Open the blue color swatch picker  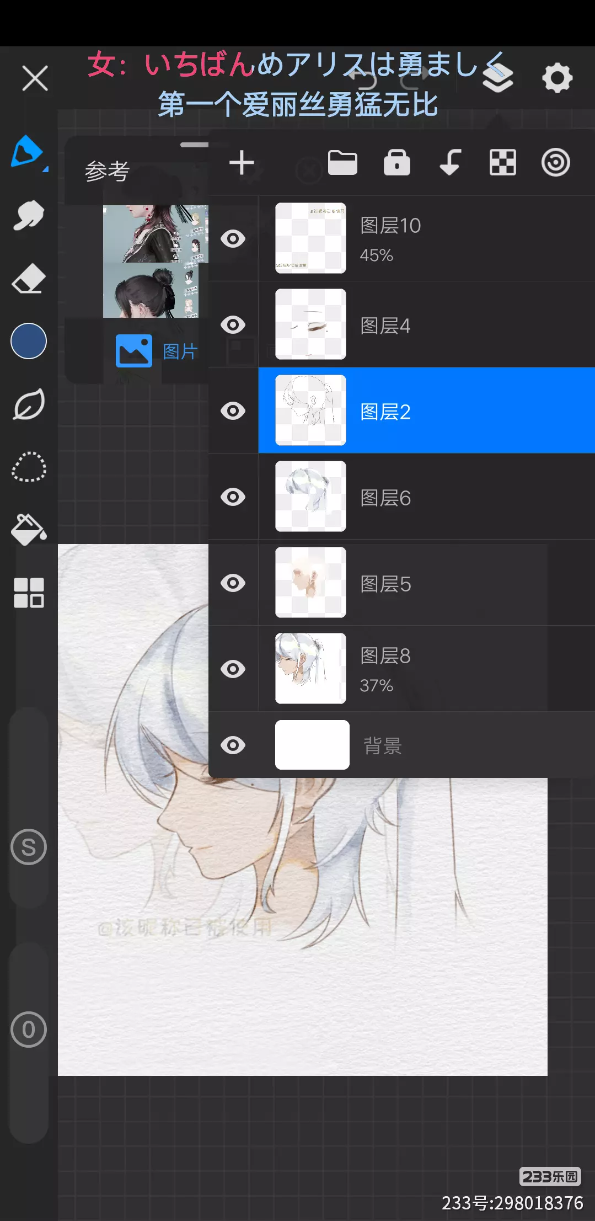tap(29, 341)
